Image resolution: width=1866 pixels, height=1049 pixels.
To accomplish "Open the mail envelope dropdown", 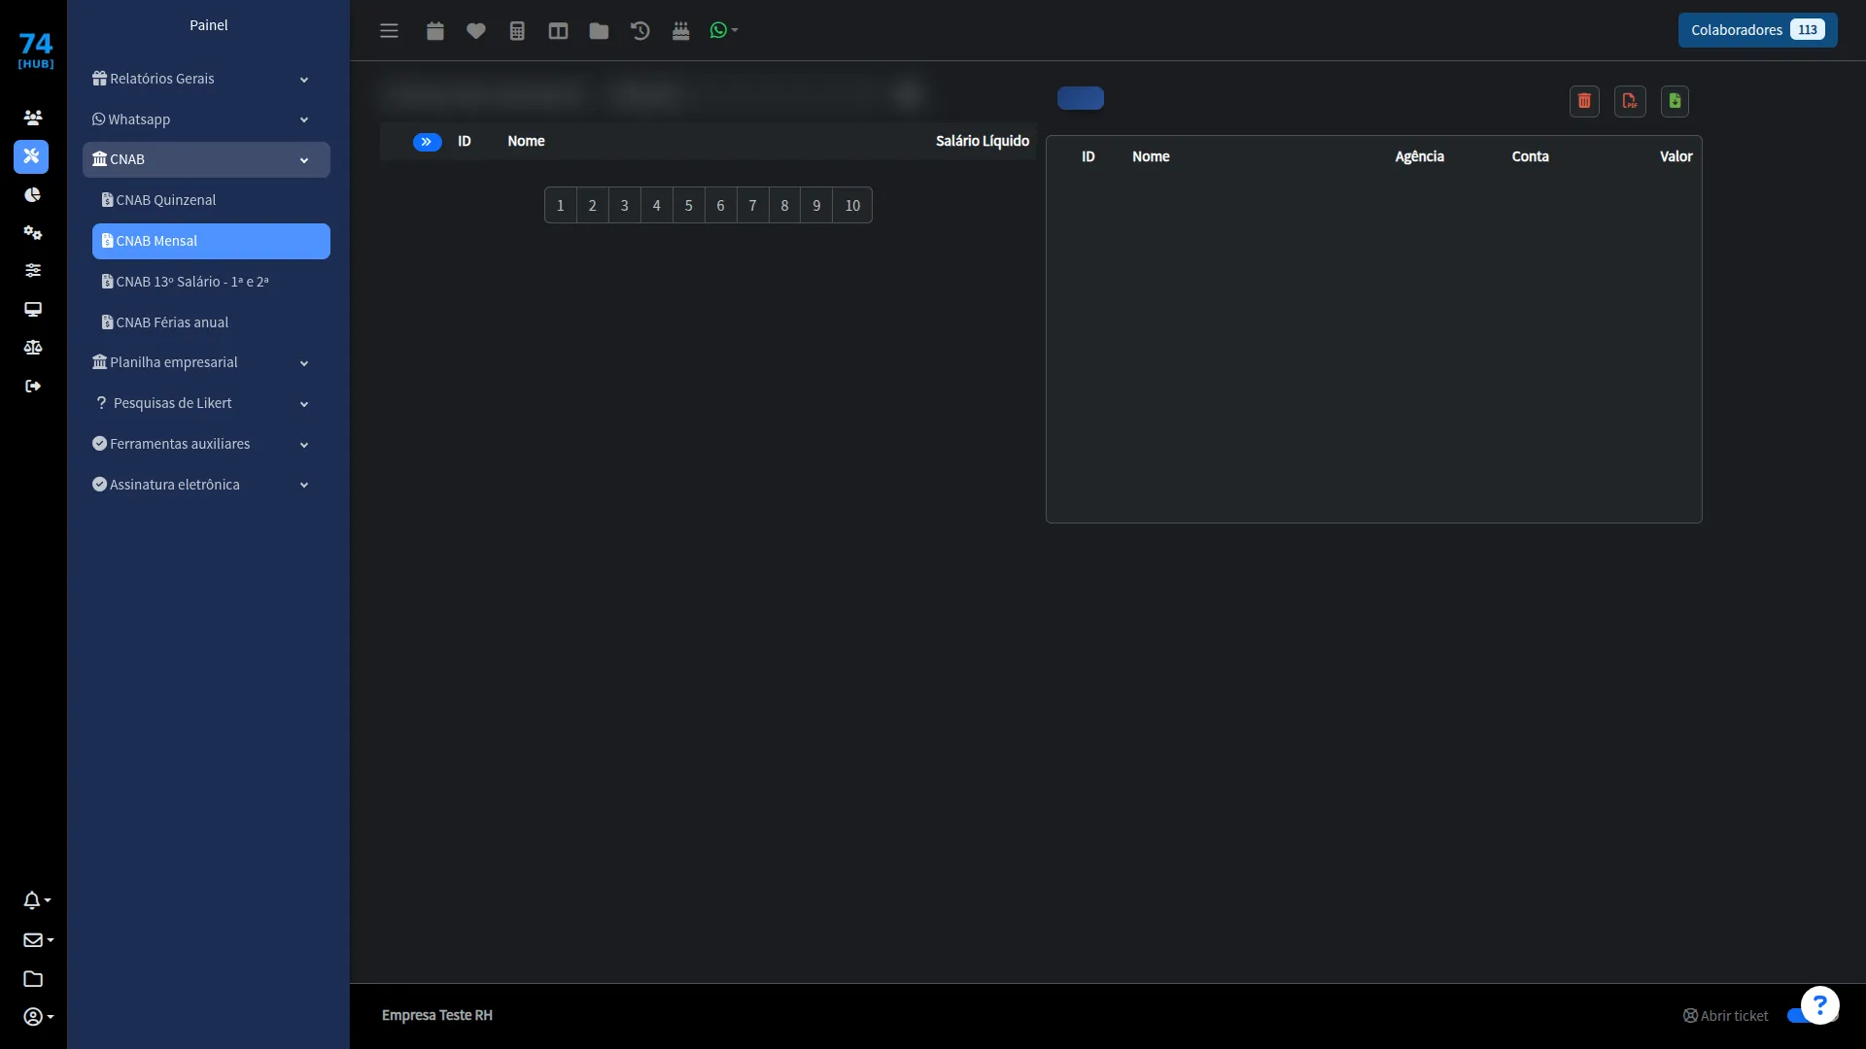I will click(38, 940).
